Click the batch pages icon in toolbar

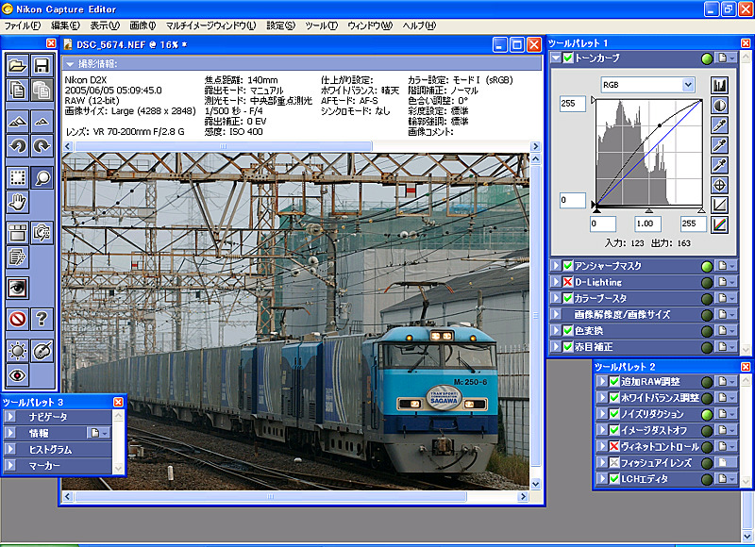17,257
